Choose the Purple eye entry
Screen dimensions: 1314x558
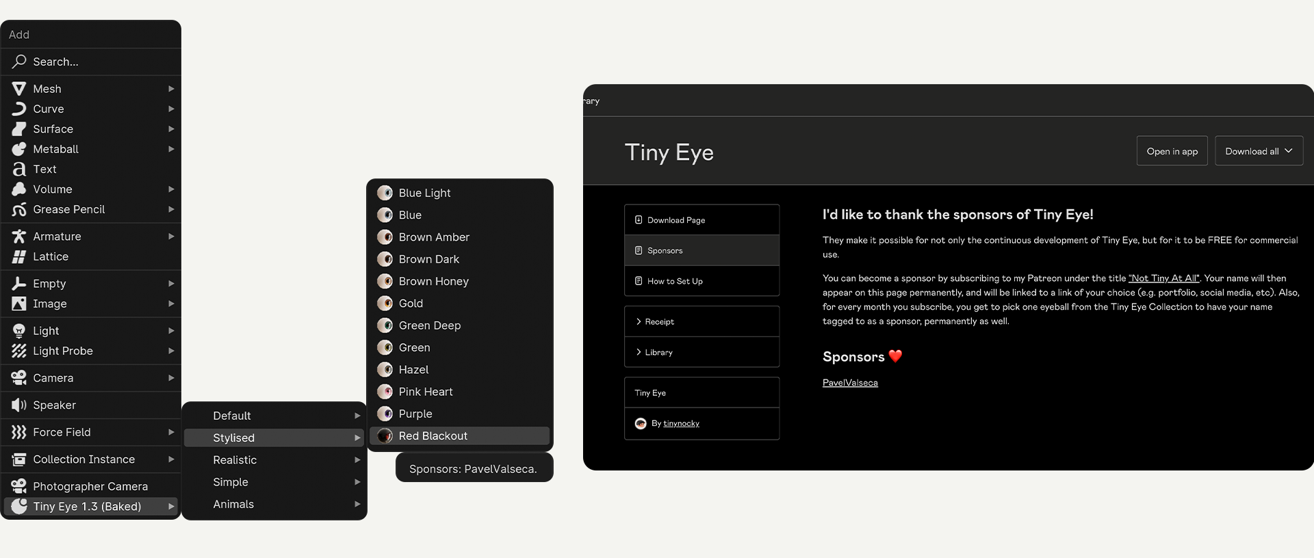(x=460, y=414)
